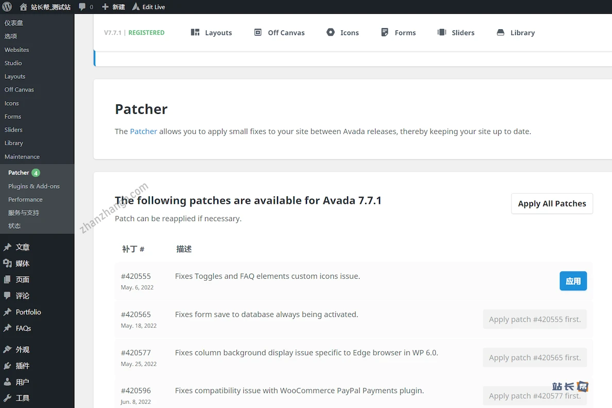Screen dimensions: 612x408
Task: Go to the Maintenance item in sidebar
Action: pos(22,157)
